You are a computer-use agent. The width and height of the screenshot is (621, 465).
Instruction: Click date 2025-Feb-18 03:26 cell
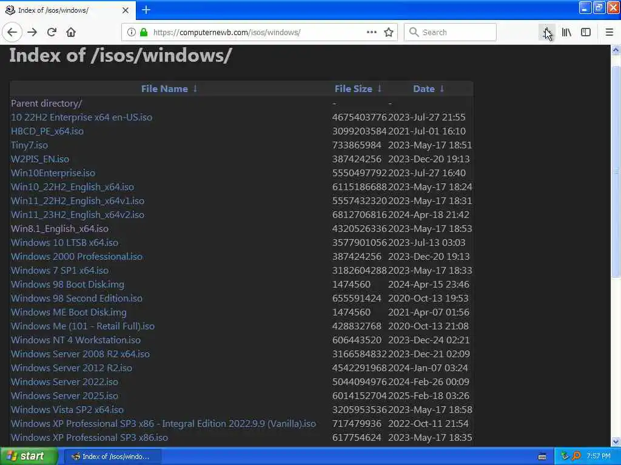pyautogui.click(x=429, y=395)
